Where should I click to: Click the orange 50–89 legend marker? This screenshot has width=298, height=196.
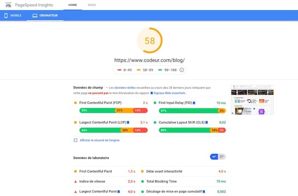[x=139, y=70]
